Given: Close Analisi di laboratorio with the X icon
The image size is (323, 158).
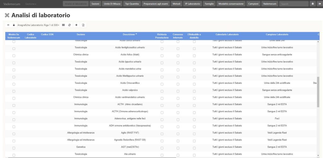Looking at the screenshot, I should (x=7, y=15).
